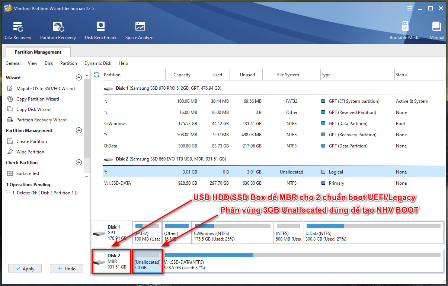Viewport: 448px width, 286px height.
Task: Select Disk 2 Samsung SSD 860 EVO header row
Action: 274,159
